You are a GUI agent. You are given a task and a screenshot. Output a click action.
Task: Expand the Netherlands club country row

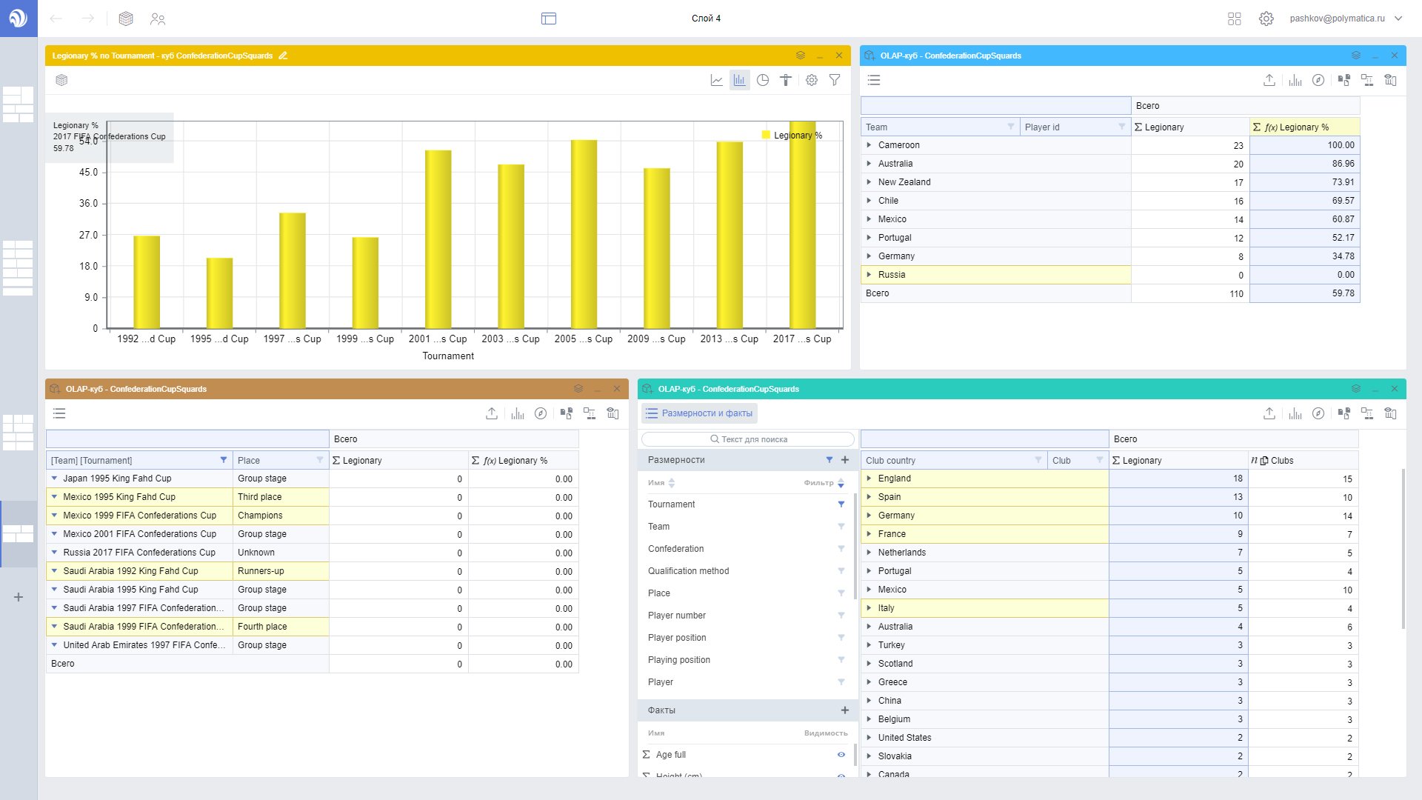(869, 553)
